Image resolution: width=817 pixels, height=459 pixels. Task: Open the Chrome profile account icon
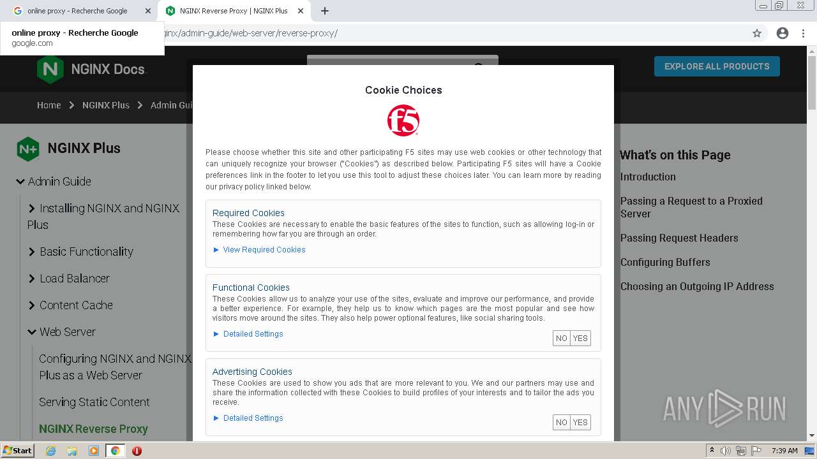(783, 33)
